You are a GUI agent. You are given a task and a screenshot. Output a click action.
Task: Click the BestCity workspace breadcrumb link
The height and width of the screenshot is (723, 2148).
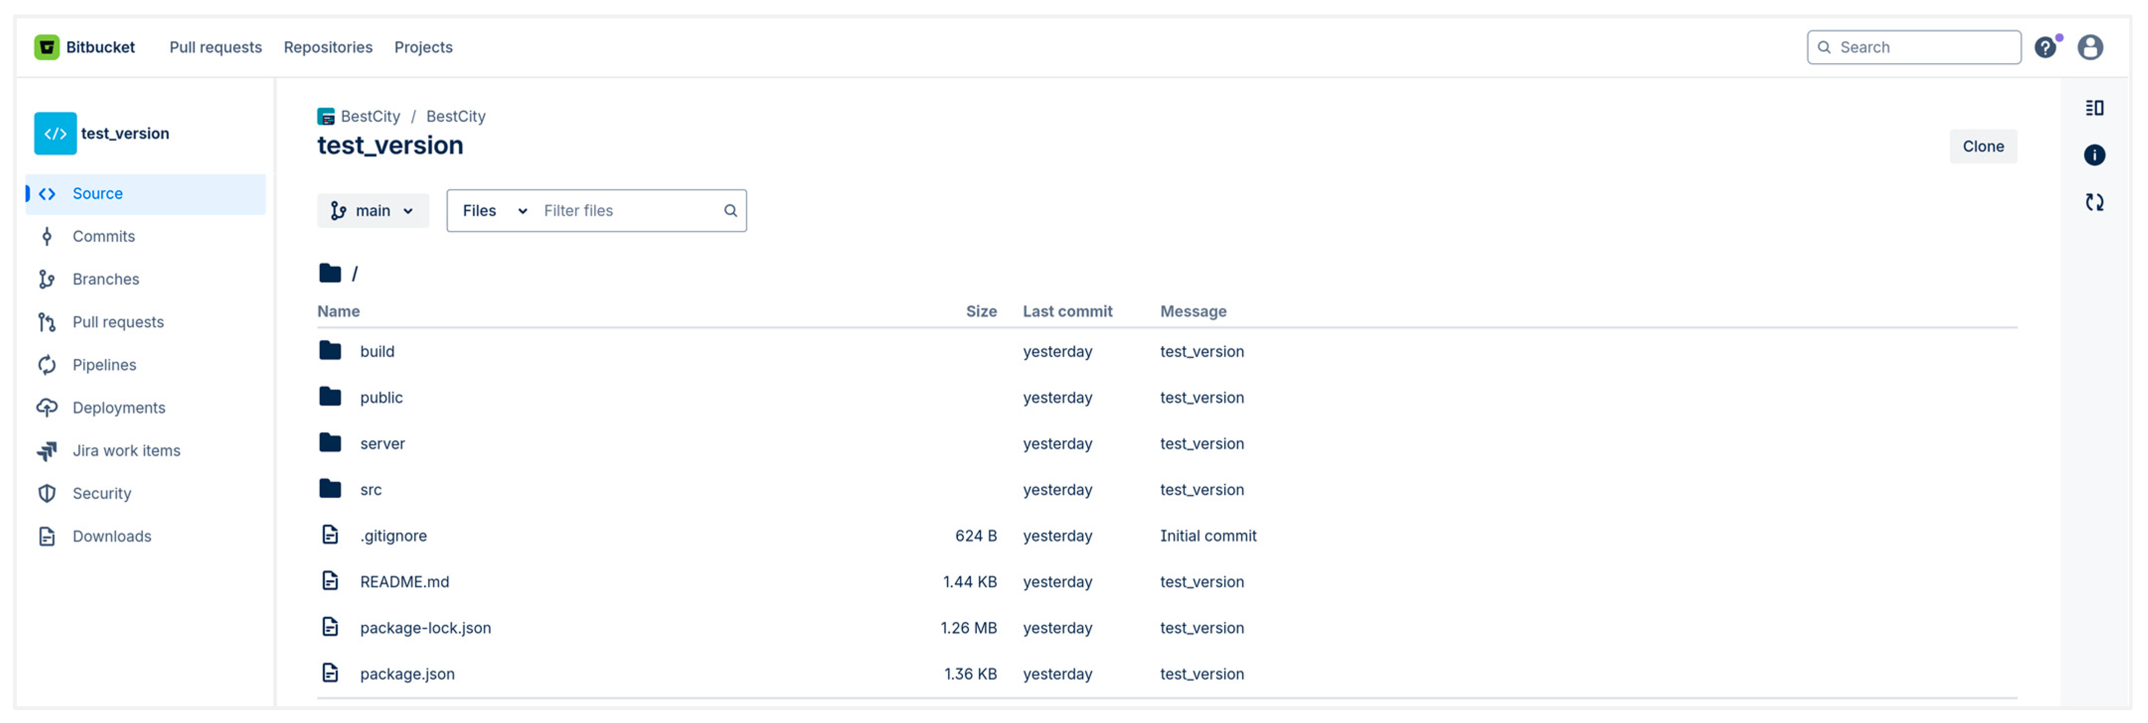[x=369, y=117]
